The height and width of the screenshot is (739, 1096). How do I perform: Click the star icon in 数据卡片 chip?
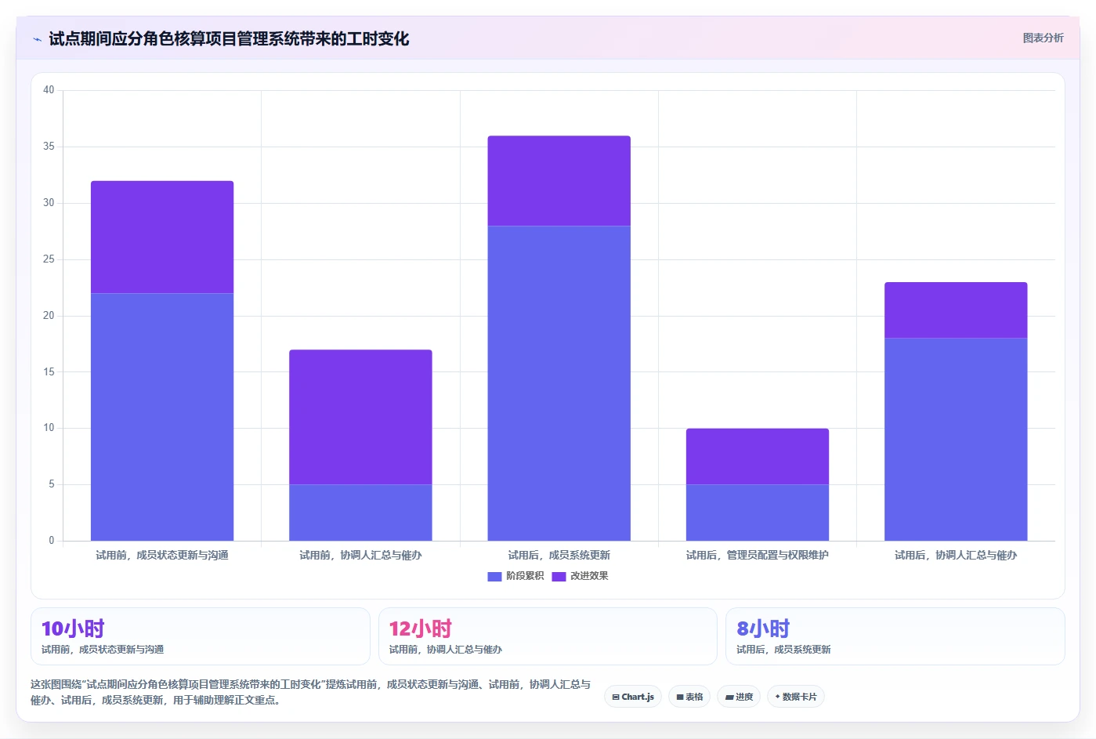[777, 696]
